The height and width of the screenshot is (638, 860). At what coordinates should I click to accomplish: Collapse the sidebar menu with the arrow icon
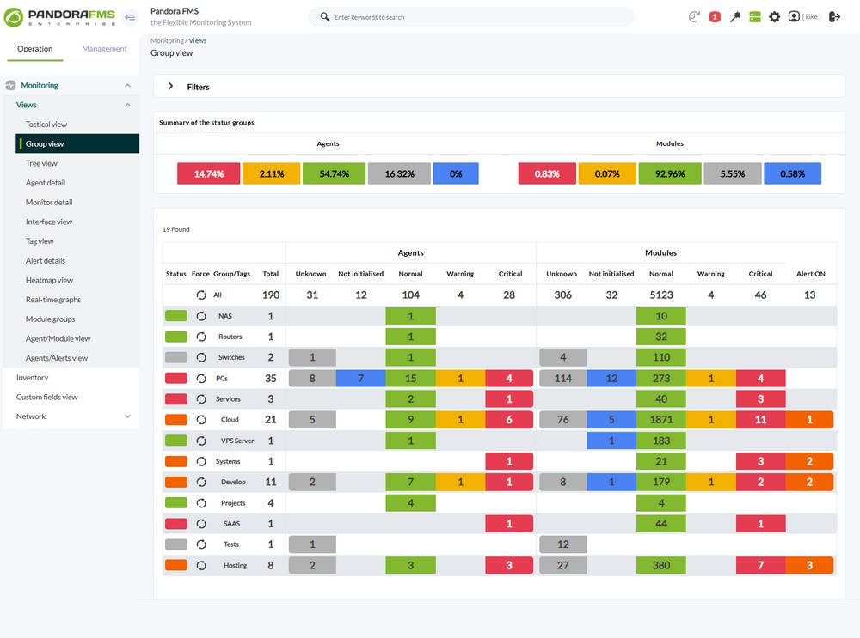[x=130, y=17]
